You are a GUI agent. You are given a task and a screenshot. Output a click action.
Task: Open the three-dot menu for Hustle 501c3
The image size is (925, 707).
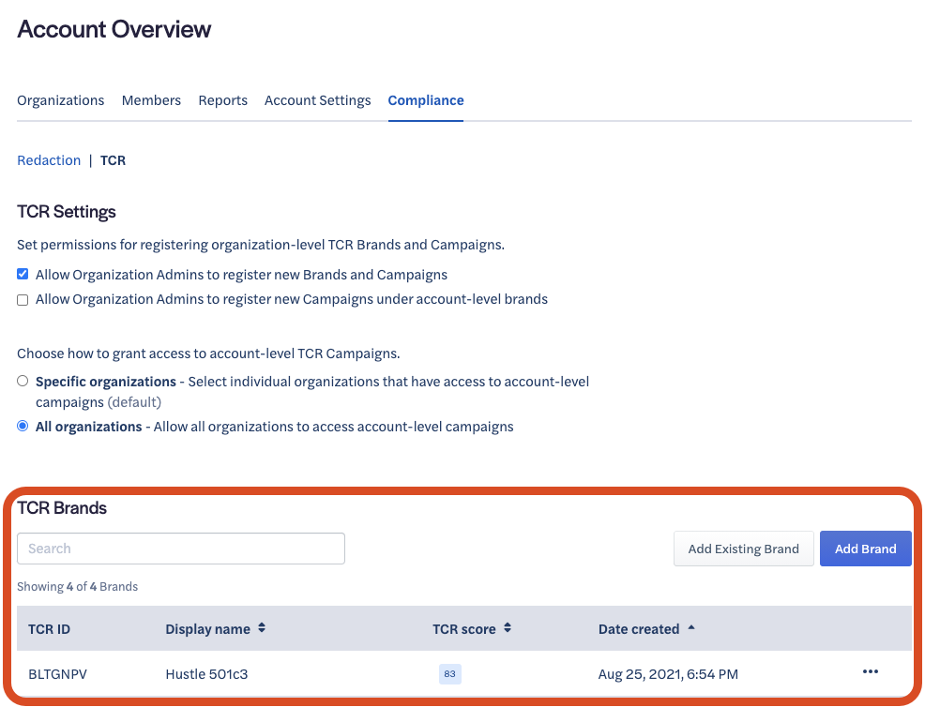point(870,672)
